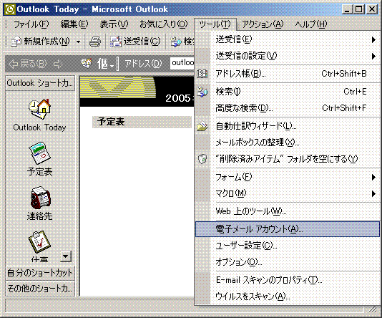Open the 仕事 tasks clipboard icon

(39, 241)
